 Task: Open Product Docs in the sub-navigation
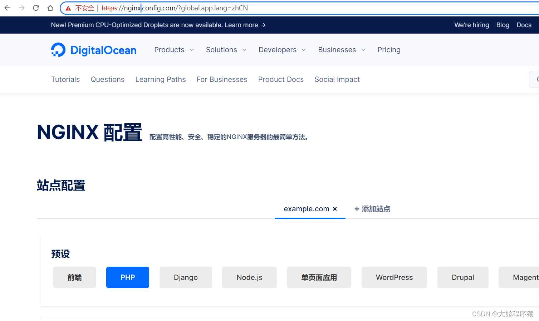[x=281, y=79]
